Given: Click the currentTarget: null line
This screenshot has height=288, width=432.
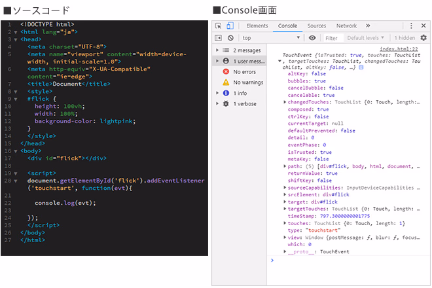Looking at the screenshot, I should coord(315,124).
